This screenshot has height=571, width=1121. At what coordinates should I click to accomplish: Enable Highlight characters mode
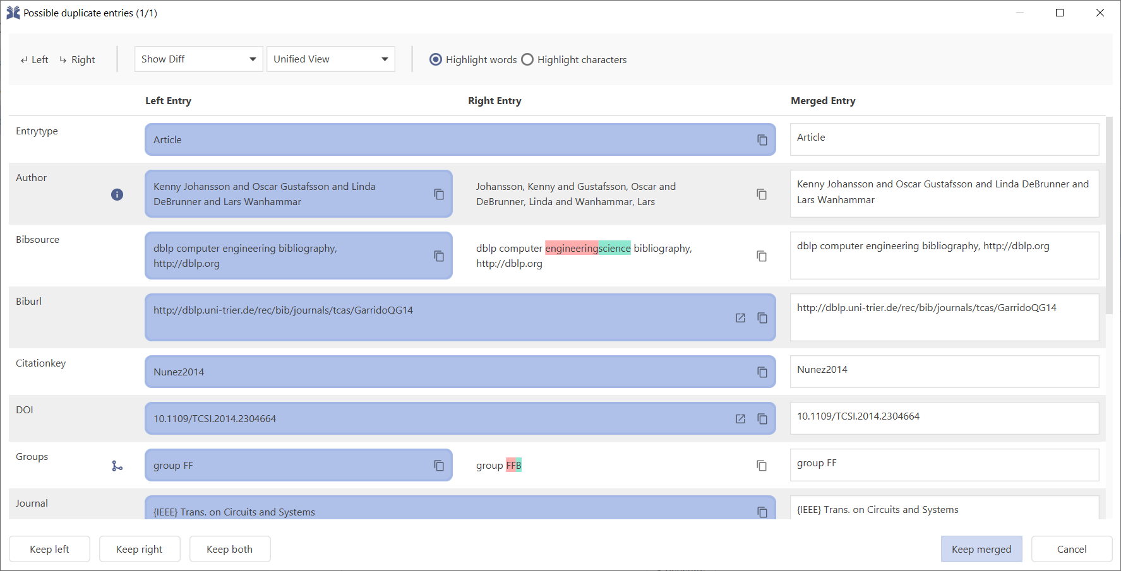(x=527, y=59)
